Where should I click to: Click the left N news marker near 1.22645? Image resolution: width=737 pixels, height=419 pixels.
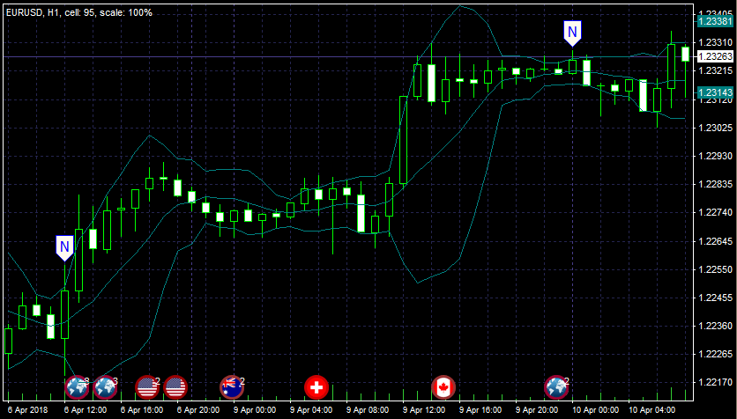point(65,247)
